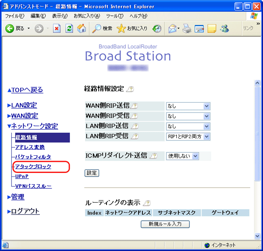Open the ツール(T) menu
The width and height of the screenshot is (263, 251).
[x=114, y=16]
